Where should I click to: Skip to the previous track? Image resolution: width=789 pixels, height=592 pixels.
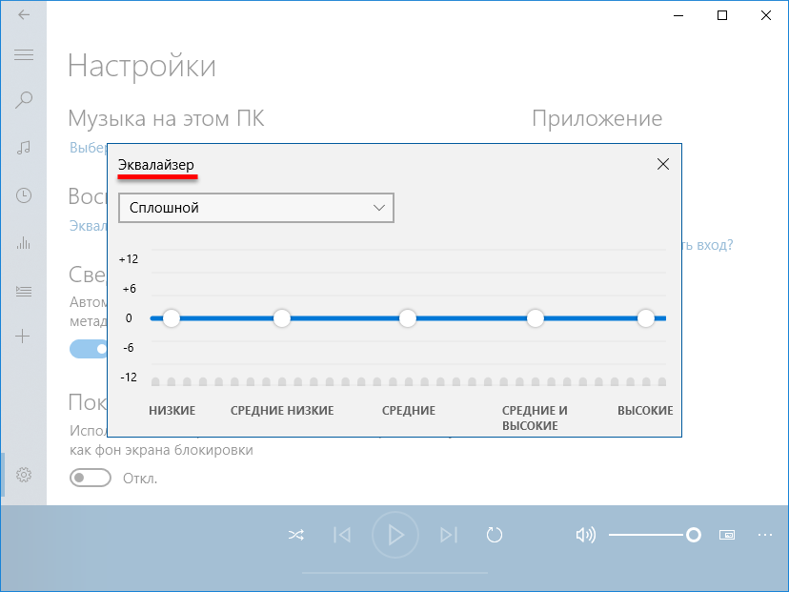click(x=342, y=535)
